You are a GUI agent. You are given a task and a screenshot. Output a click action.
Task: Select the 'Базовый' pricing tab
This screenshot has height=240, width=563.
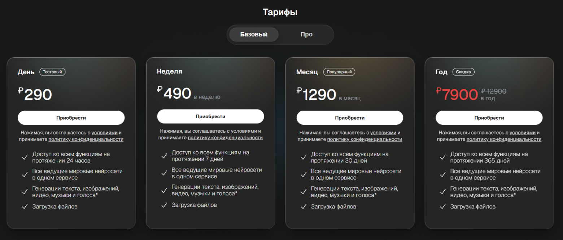click(253, 34)
